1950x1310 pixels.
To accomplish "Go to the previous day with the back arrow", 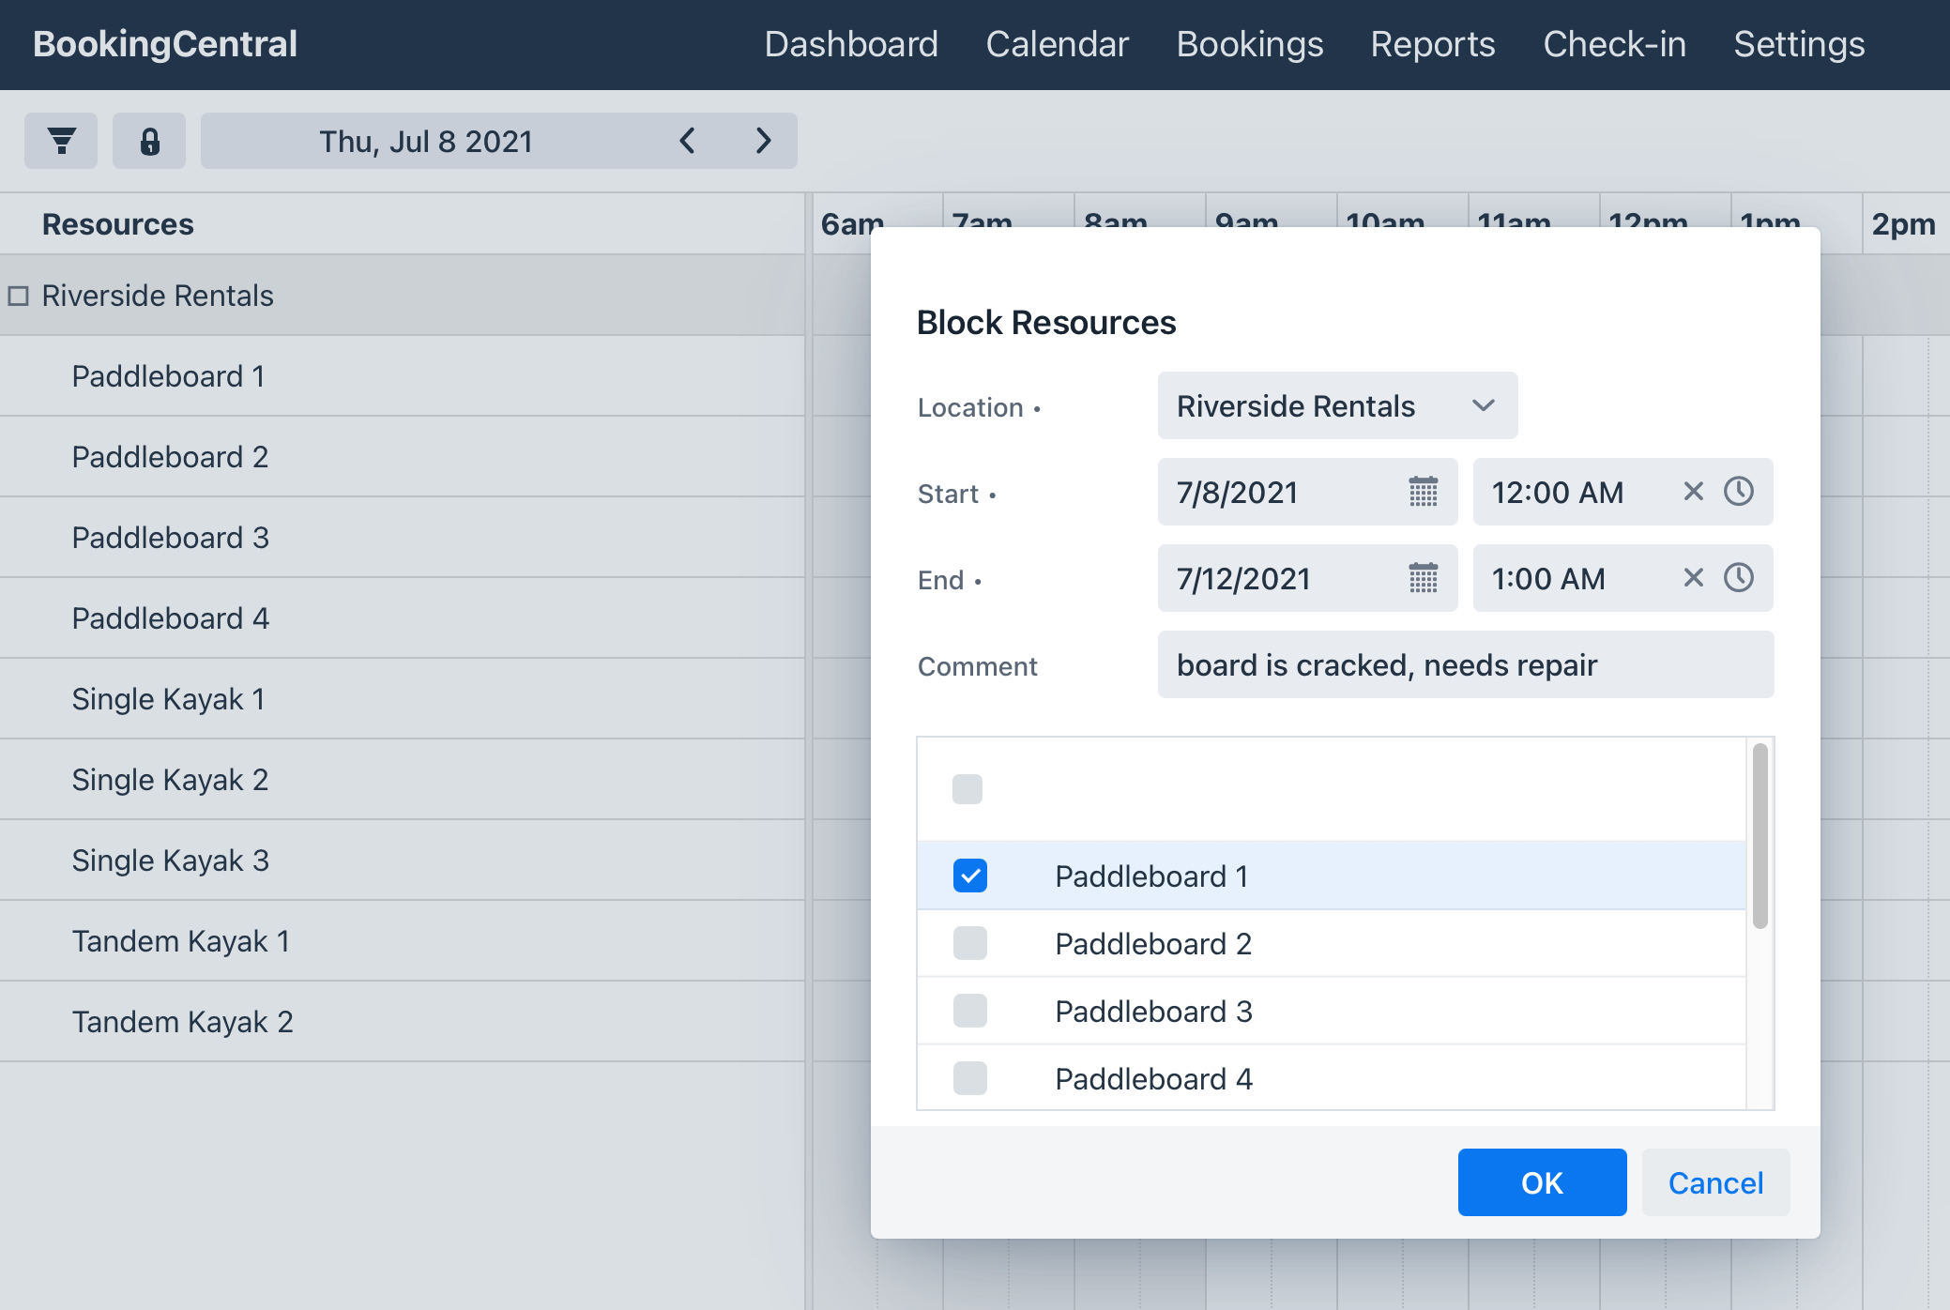I will [688, 141].
